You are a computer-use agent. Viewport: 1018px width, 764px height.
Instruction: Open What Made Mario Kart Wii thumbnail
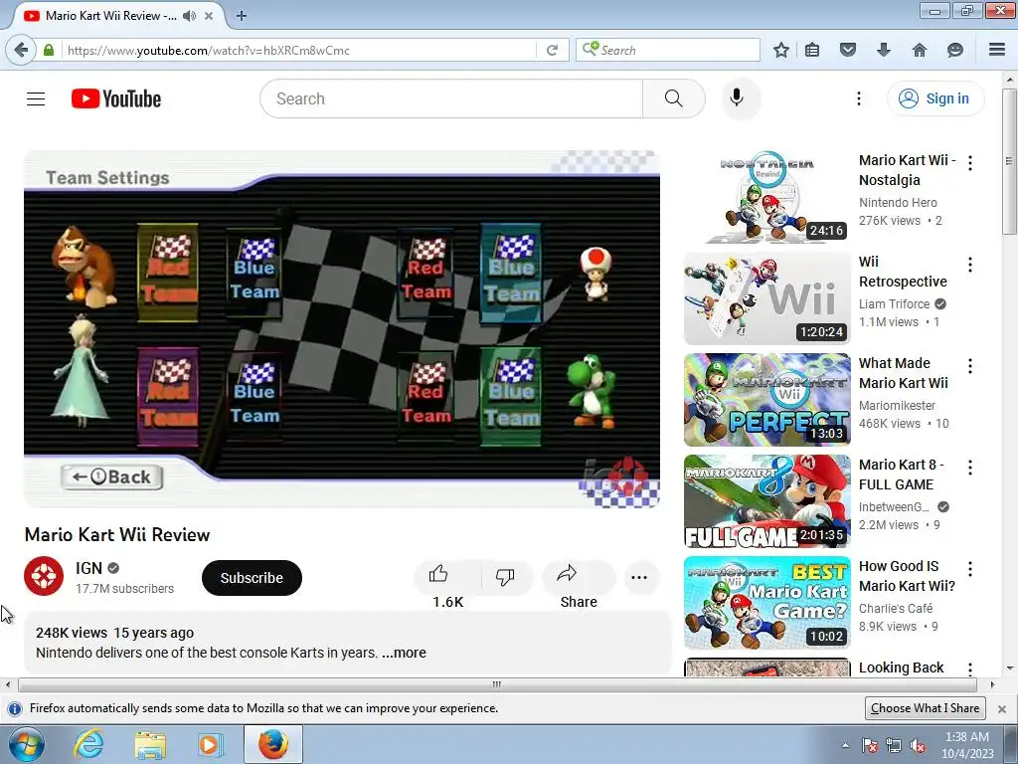pos(766,400)
